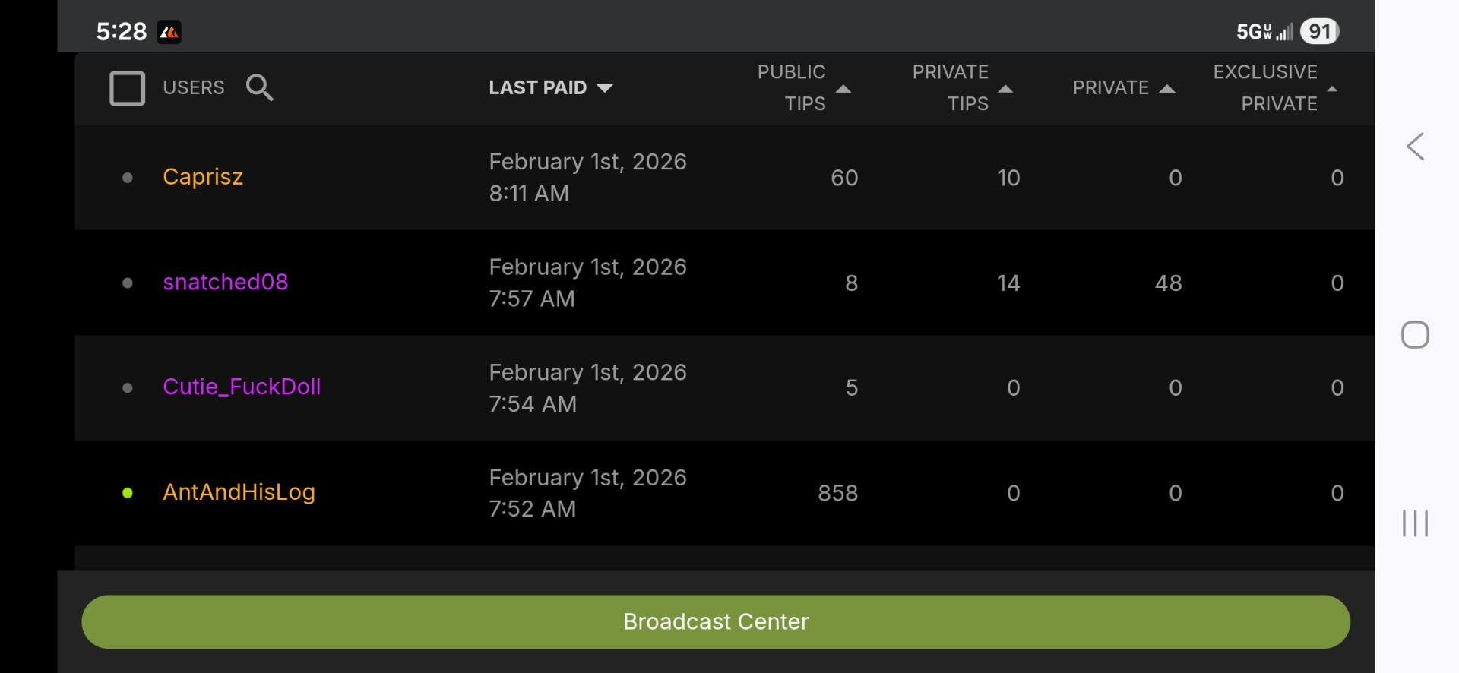Sort by Exclusive Private column header

coord(1265,88)
